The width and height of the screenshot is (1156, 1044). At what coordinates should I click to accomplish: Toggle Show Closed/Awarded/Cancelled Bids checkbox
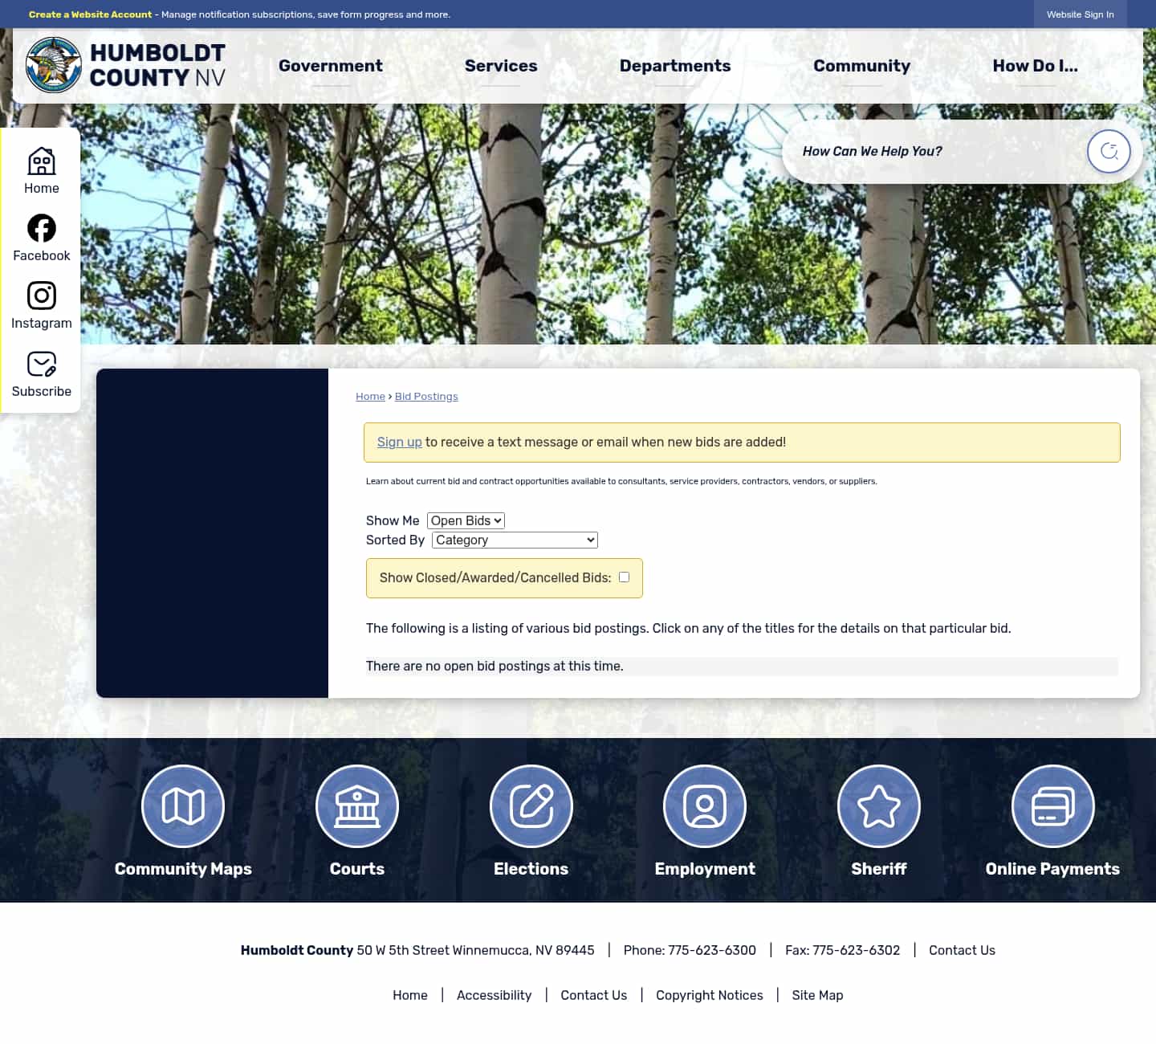[624, 577]
